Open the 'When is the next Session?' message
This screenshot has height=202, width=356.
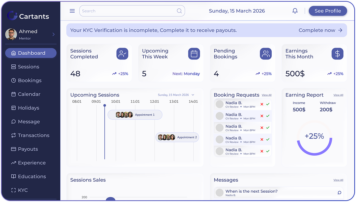(278, 193)
